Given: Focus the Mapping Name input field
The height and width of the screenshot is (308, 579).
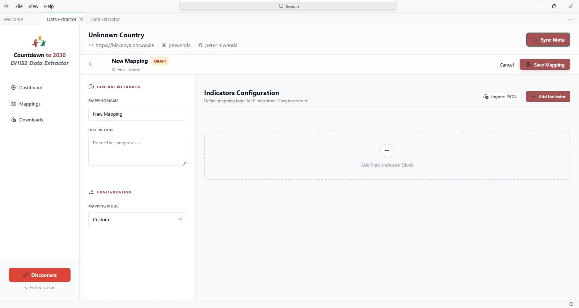Looking at the screenshot, I should pos(137,114).
